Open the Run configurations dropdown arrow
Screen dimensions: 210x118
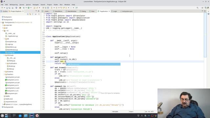click(31, 8)
